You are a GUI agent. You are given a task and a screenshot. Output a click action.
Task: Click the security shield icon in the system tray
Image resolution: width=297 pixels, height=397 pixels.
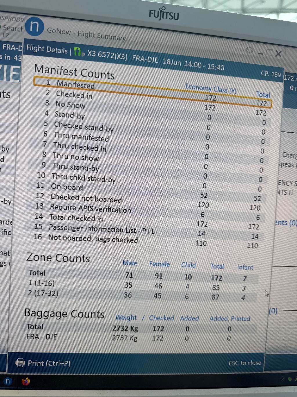tap(282, 379)
